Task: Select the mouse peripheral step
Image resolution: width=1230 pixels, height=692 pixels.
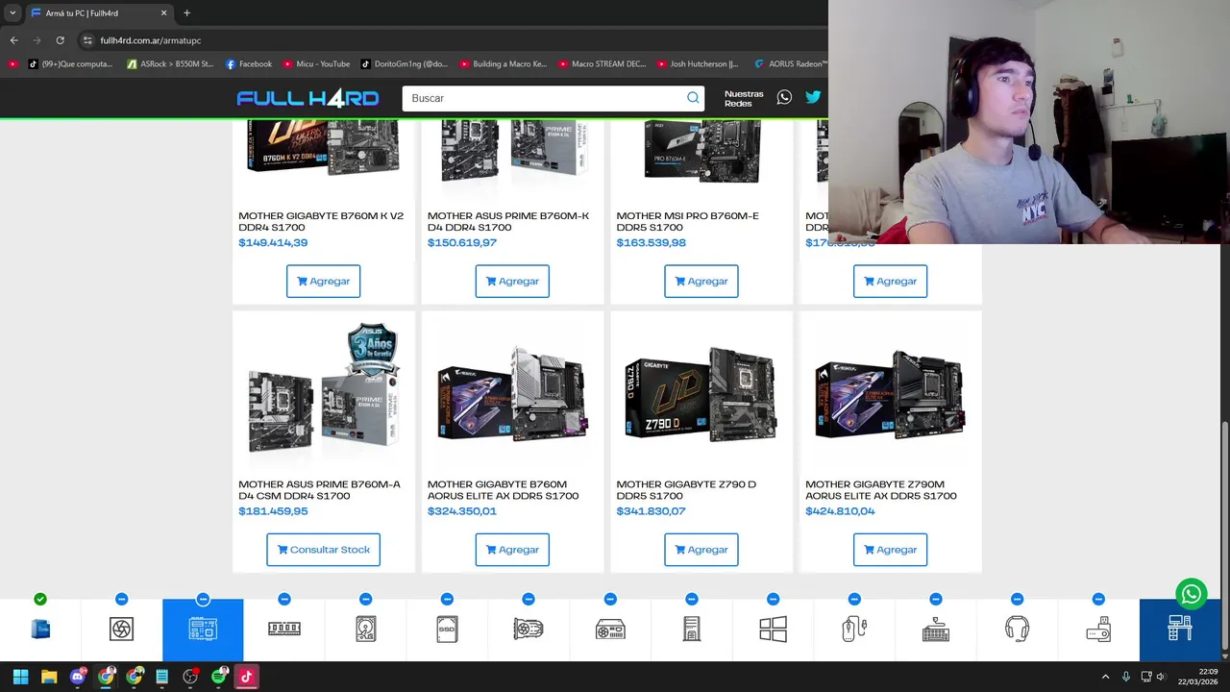Action: pos(854,630)
